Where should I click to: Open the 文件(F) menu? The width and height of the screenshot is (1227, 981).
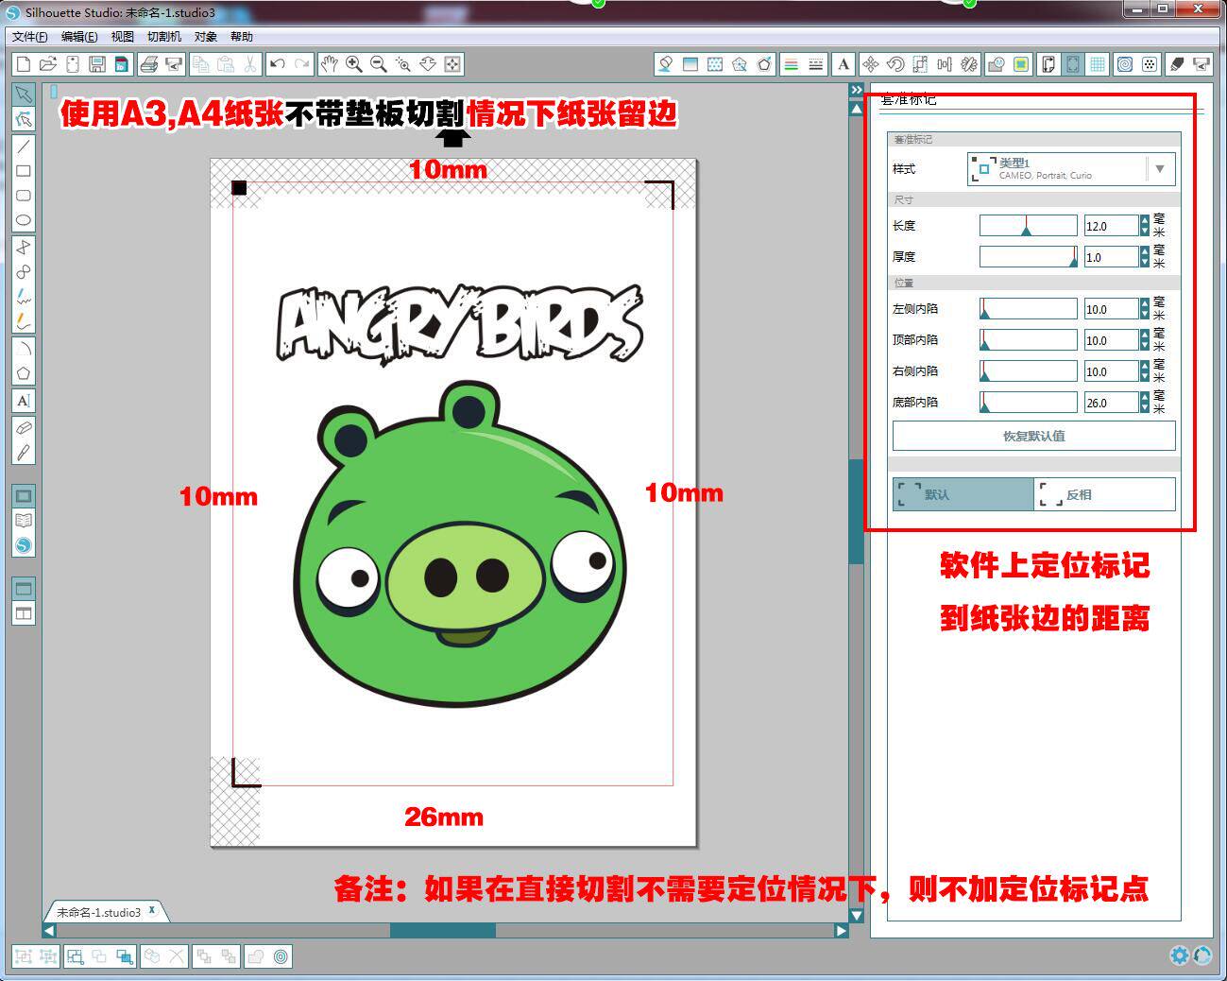[x=30, y=37]
